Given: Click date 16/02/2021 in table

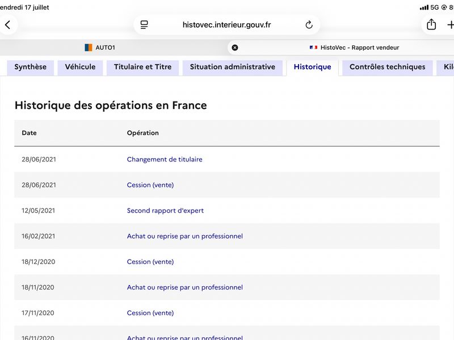Looking at the screenshot, I should [x=38, y=236].
